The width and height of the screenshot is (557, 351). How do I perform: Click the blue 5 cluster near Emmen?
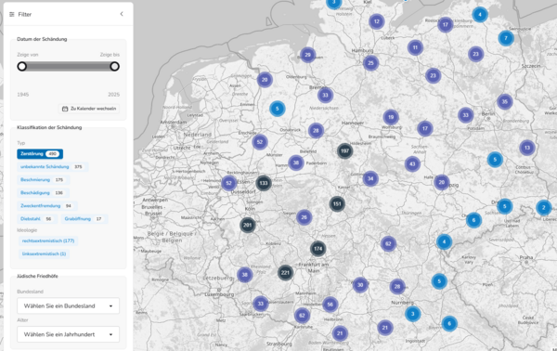(277, 109)
